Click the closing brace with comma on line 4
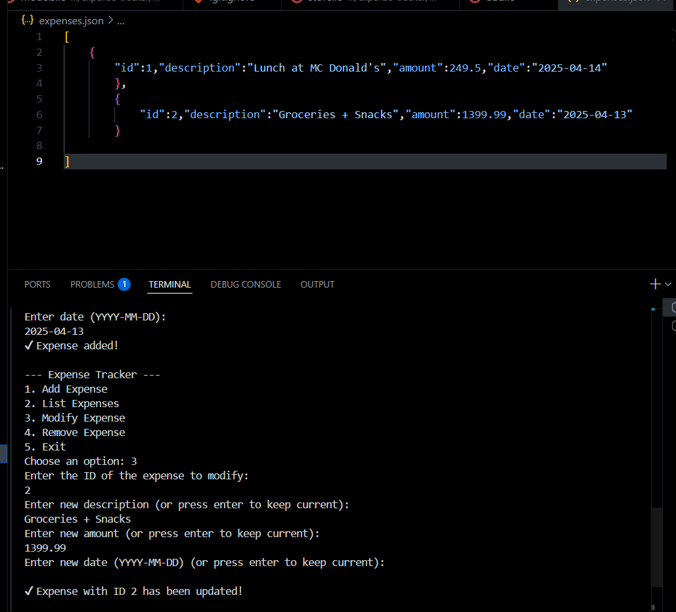Image resolution: width=676 pixels, height=612 pixels. tap(120, 83)
